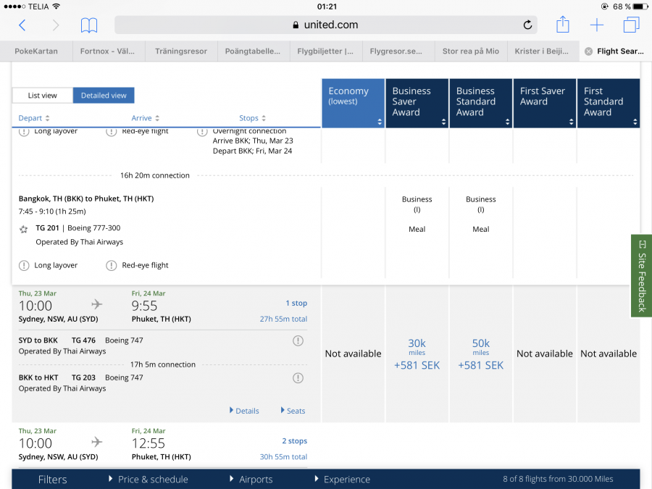
Task: Tap the info icon beside TG 476
Action: tap(298, 340)
